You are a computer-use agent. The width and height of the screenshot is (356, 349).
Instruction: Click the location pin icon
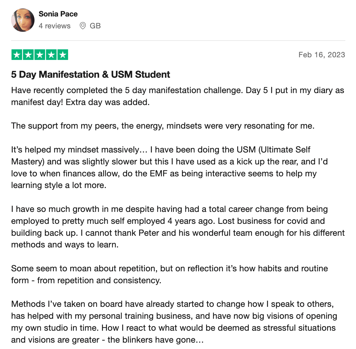click(83, 26)
